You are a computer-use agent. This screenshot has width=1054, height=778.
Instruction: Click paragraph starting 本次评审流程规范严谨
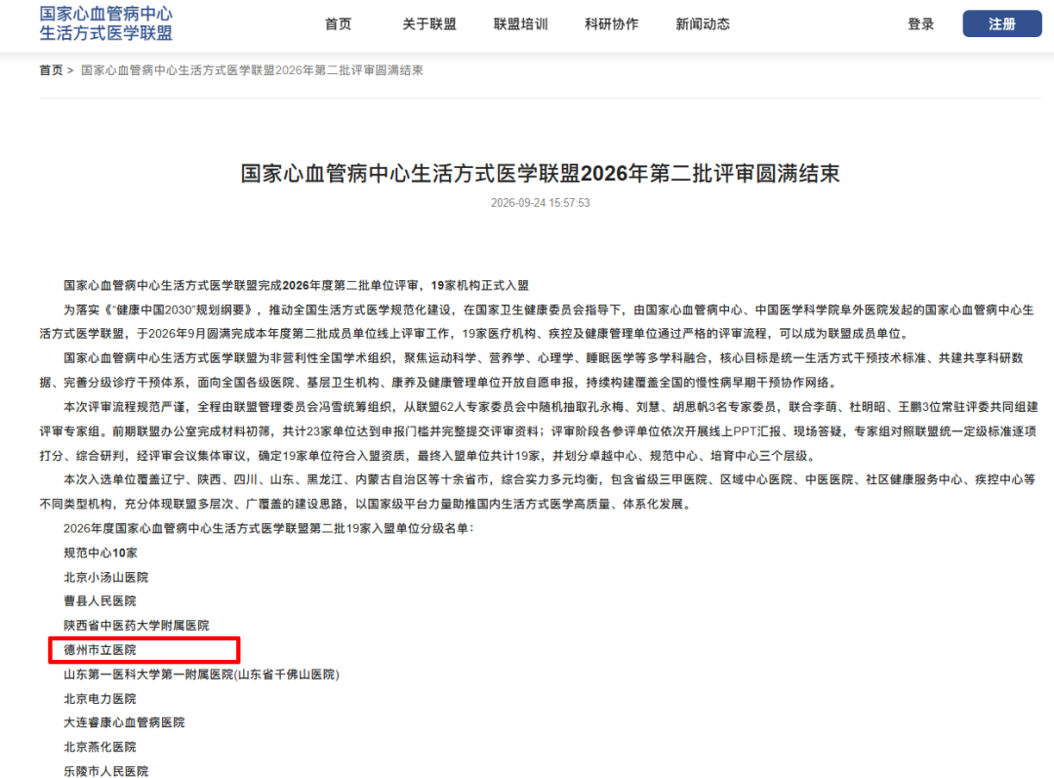(540, 431)
